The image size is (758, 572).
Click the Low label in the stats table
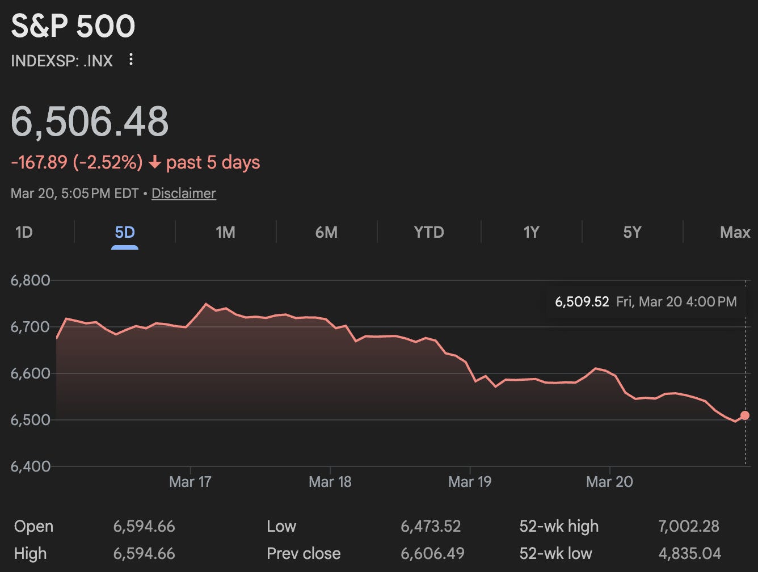click(x=281, y=527)
